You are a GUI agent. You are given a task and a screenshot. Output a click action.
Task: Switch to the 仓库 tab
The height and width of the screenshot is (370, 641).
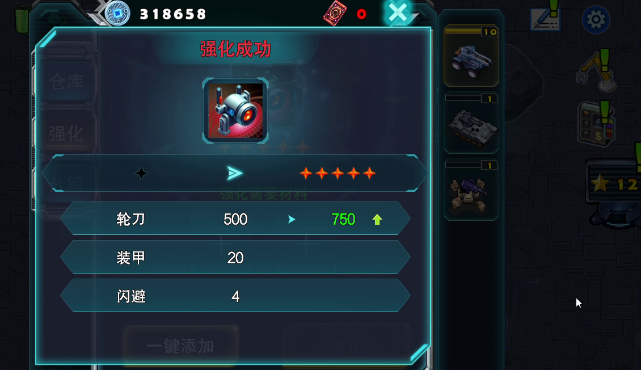66,82
